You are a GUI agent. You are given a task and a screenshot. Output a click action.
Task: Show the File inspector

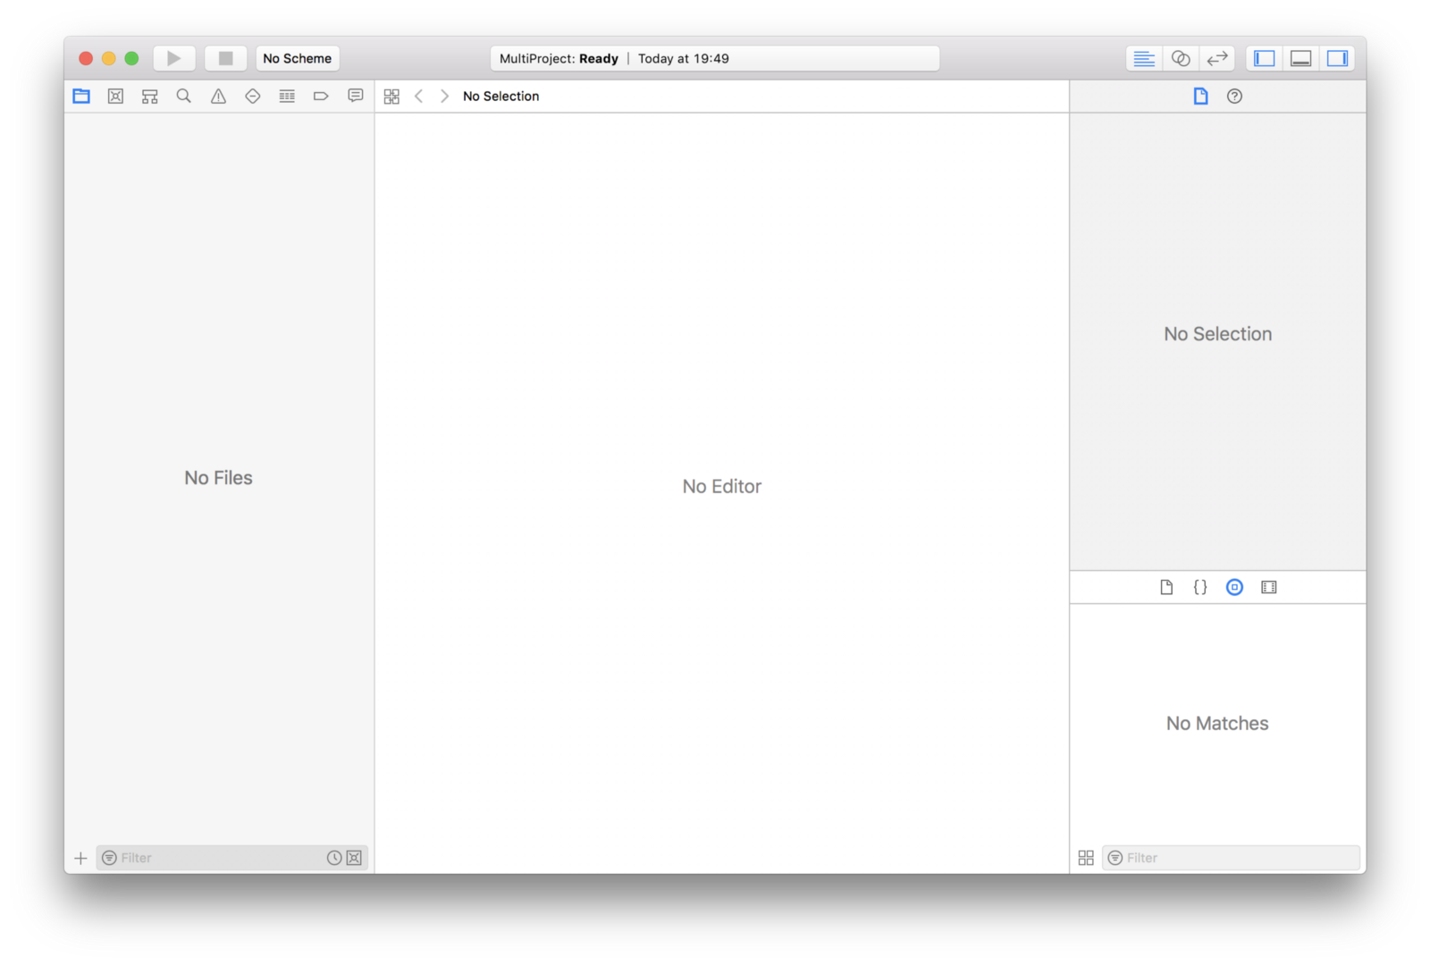pyautogui.click(x=1200, y=96)
